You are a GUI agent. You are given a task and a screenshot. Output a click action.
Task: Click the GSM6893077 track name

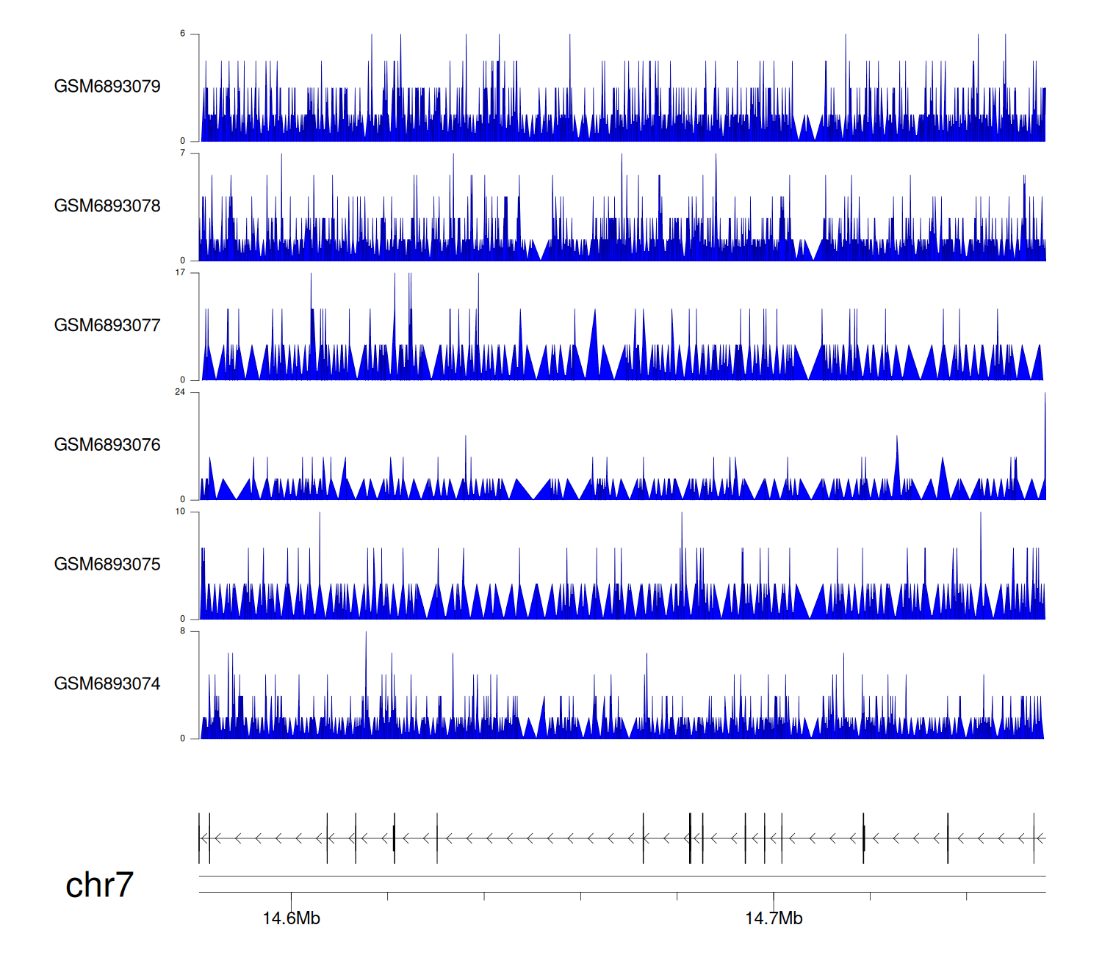click(x=107, y=325)
